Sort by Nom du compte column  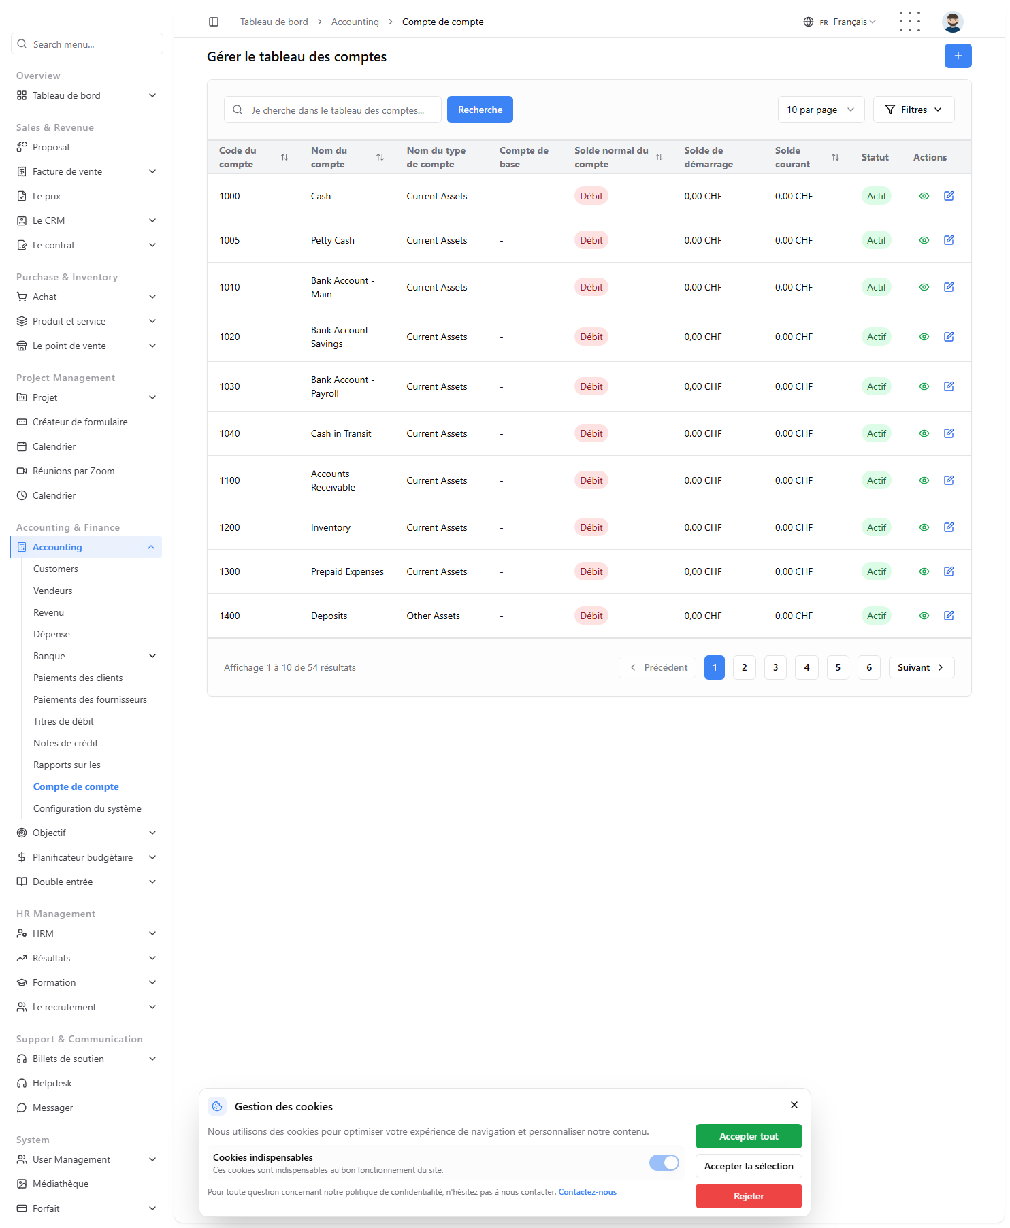[380, 157]
